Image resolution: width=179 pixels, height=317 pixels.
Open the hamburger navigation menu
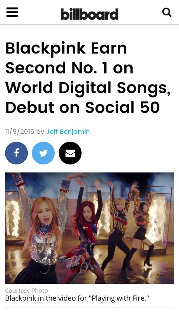12,12
